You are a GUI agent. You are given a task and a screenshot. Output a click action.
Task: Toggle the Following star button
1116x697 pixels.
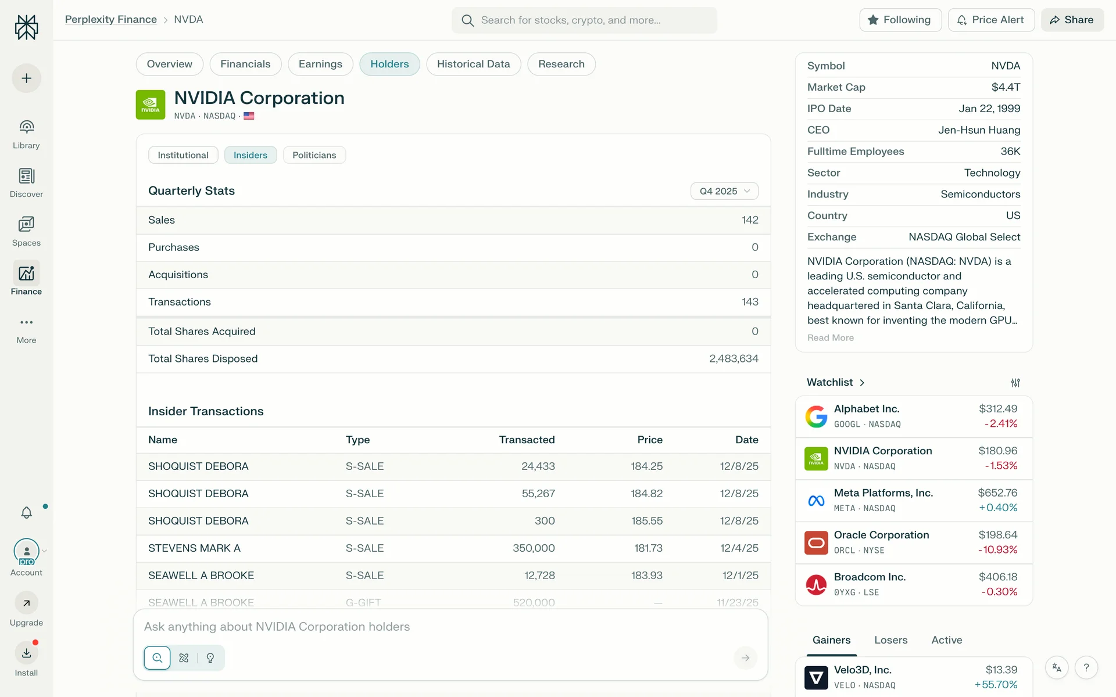900,20
